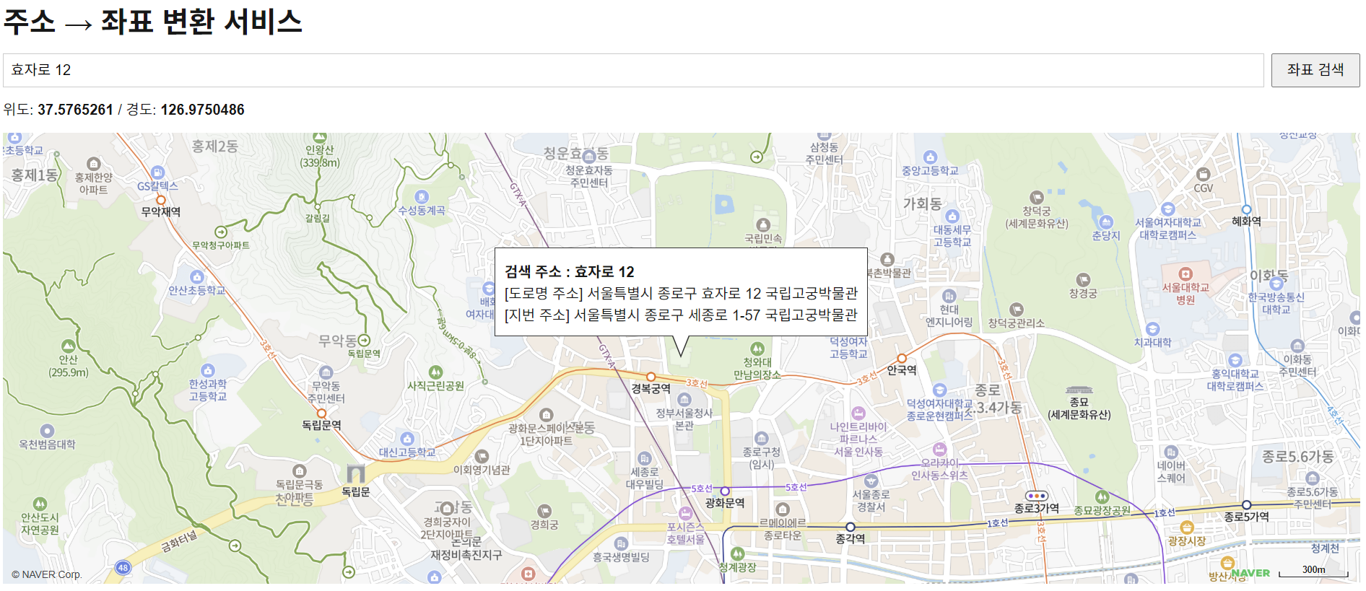Select the 홍제한양아파트 apartment icon
Screen dimensions: 1366x591
(x=93, y=164)
